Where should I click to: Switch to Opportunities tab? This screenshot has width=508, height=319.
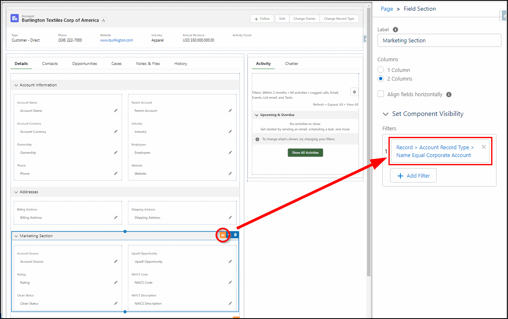click(85, 64)
